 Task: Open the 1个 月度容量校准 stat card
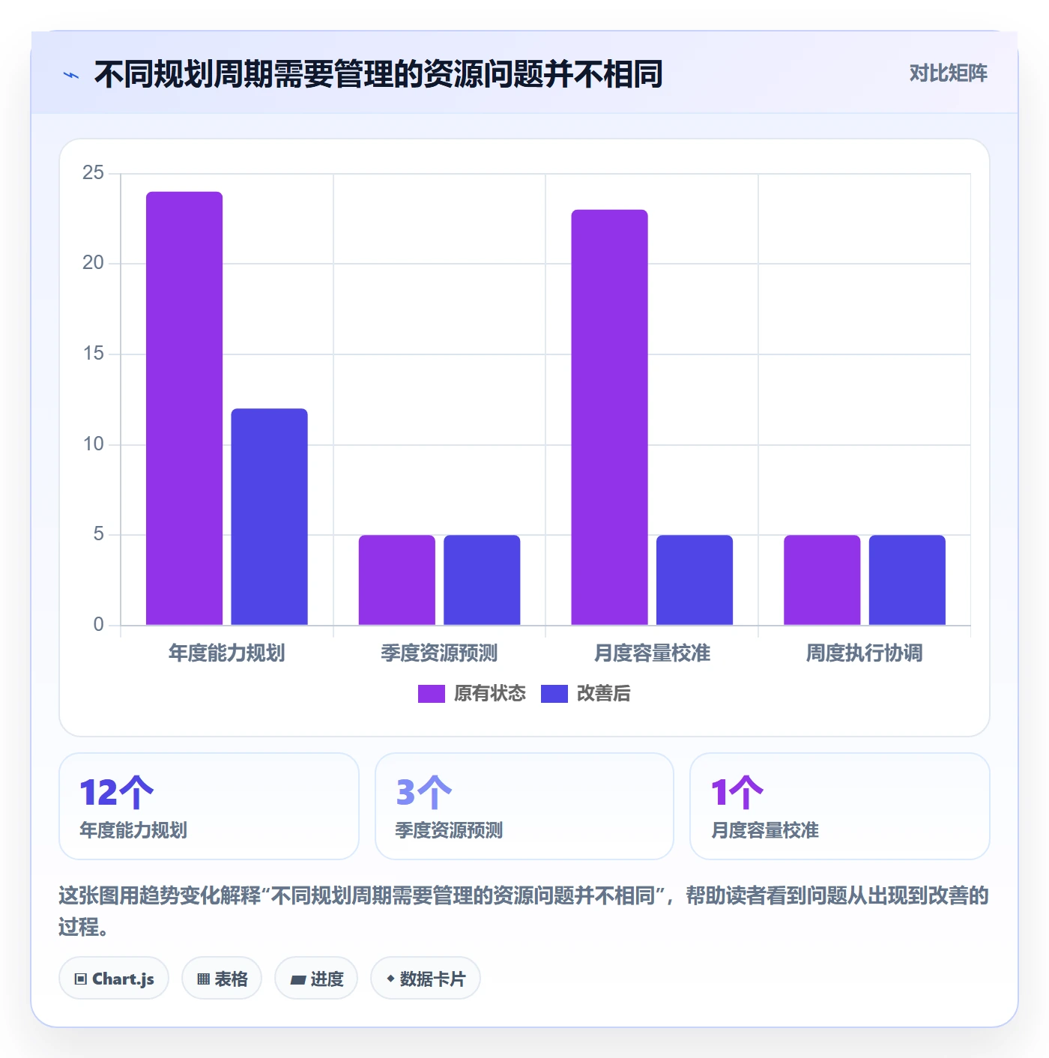840,806
